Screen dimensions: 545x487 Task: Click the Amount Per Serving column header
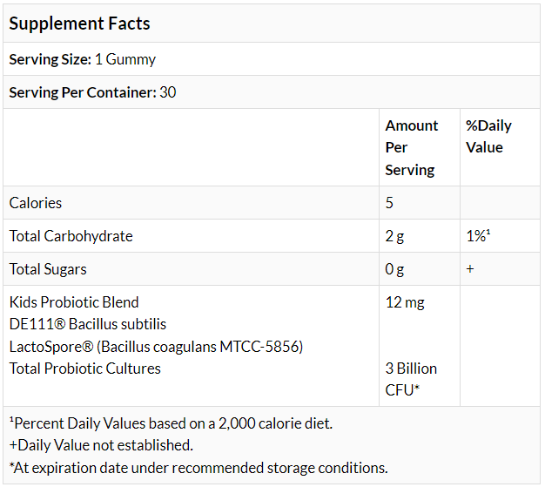pyautogui.click(x=412, y=147)
